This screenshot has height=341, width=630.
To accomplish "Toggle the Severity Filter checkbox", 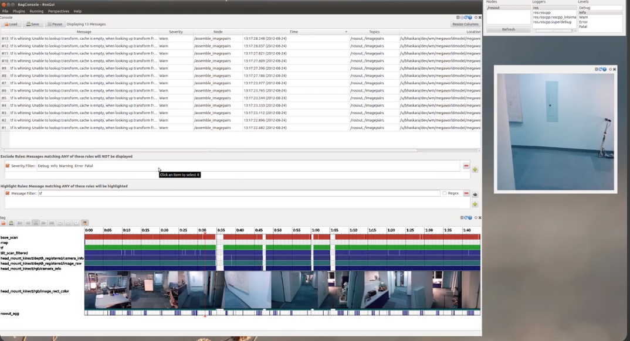I will (x=8, y=166).
